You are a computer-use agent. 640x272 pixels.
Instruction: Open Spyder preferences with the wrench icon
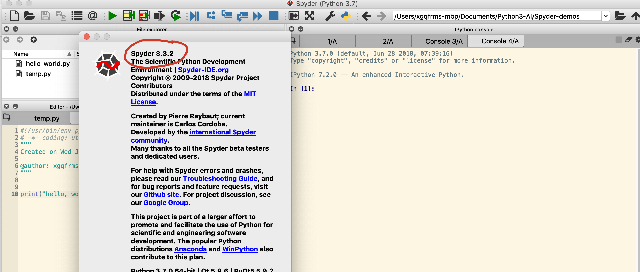click(330, 16)
